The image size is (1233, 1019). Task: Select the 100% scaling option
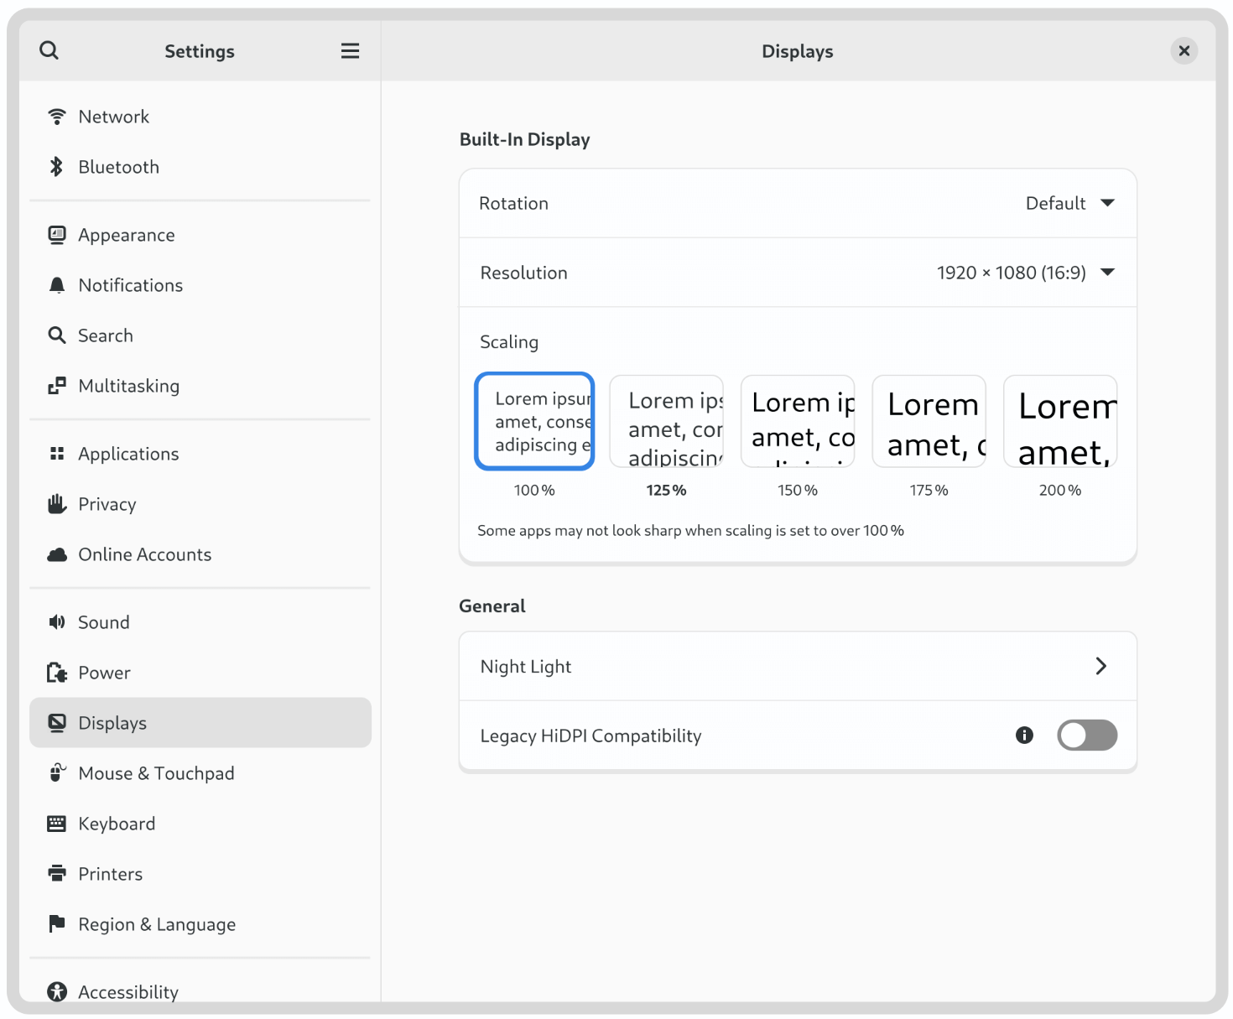pyautogui.click(x=534, y=421)
